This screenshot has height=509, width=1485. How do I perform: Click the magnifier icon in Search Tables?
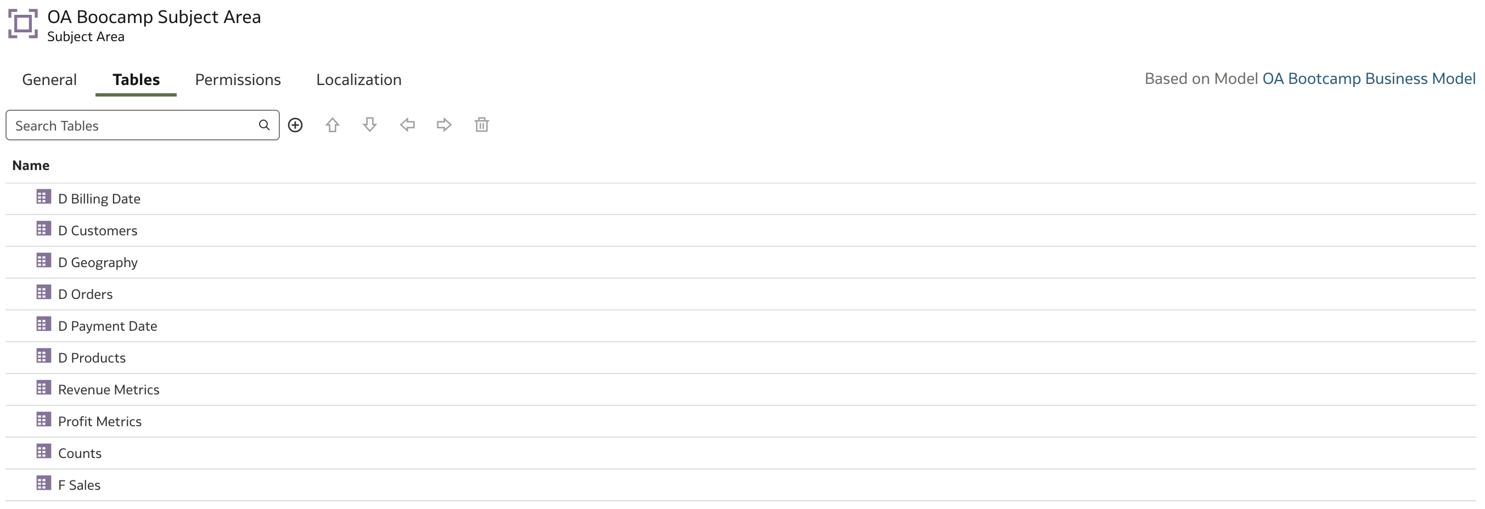point(264,125)
